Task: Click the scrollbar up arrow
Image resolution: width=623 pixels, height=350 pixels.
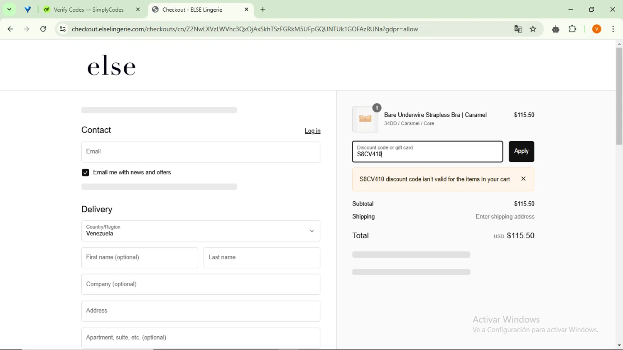Action: coord(619,44)
